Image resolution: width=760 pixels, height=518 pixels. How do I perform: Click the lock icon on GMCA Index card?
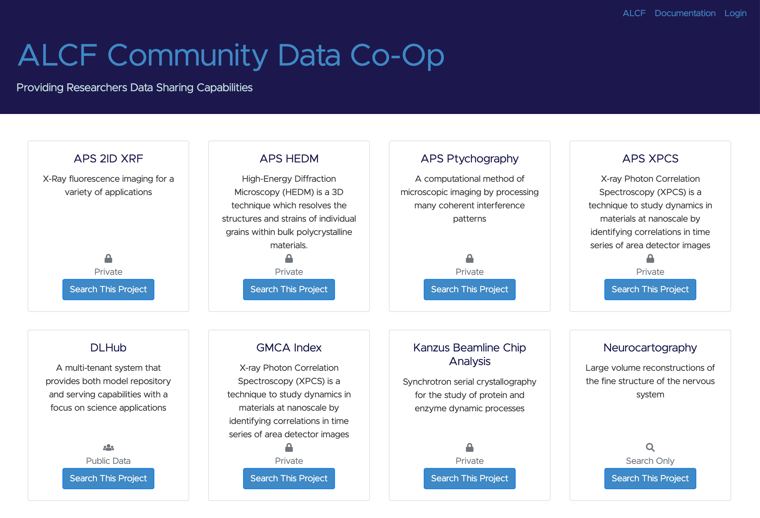289,447
